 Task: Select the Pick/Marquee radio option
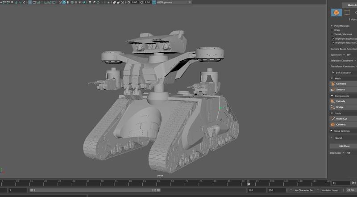point(332,26)
